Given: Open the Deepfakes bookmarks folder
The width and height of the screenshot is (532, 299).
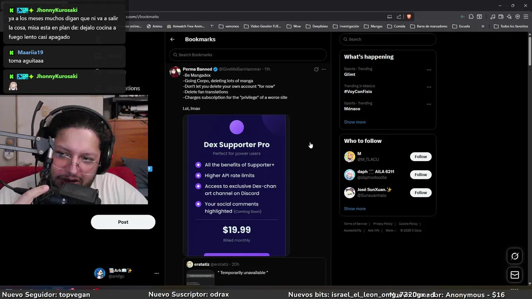Looking at the screenshot, I should pos(317,26).
